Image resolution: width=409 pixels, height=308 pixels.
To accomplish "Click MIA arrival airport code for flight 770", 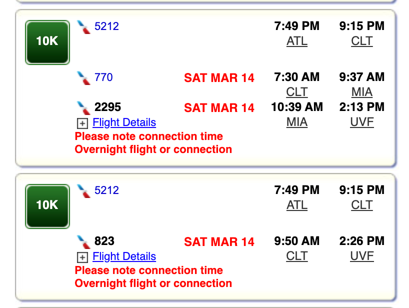I will pyautogui.click(x=361, y=92).
